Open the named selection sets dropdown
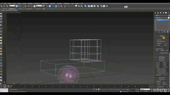 72,6
